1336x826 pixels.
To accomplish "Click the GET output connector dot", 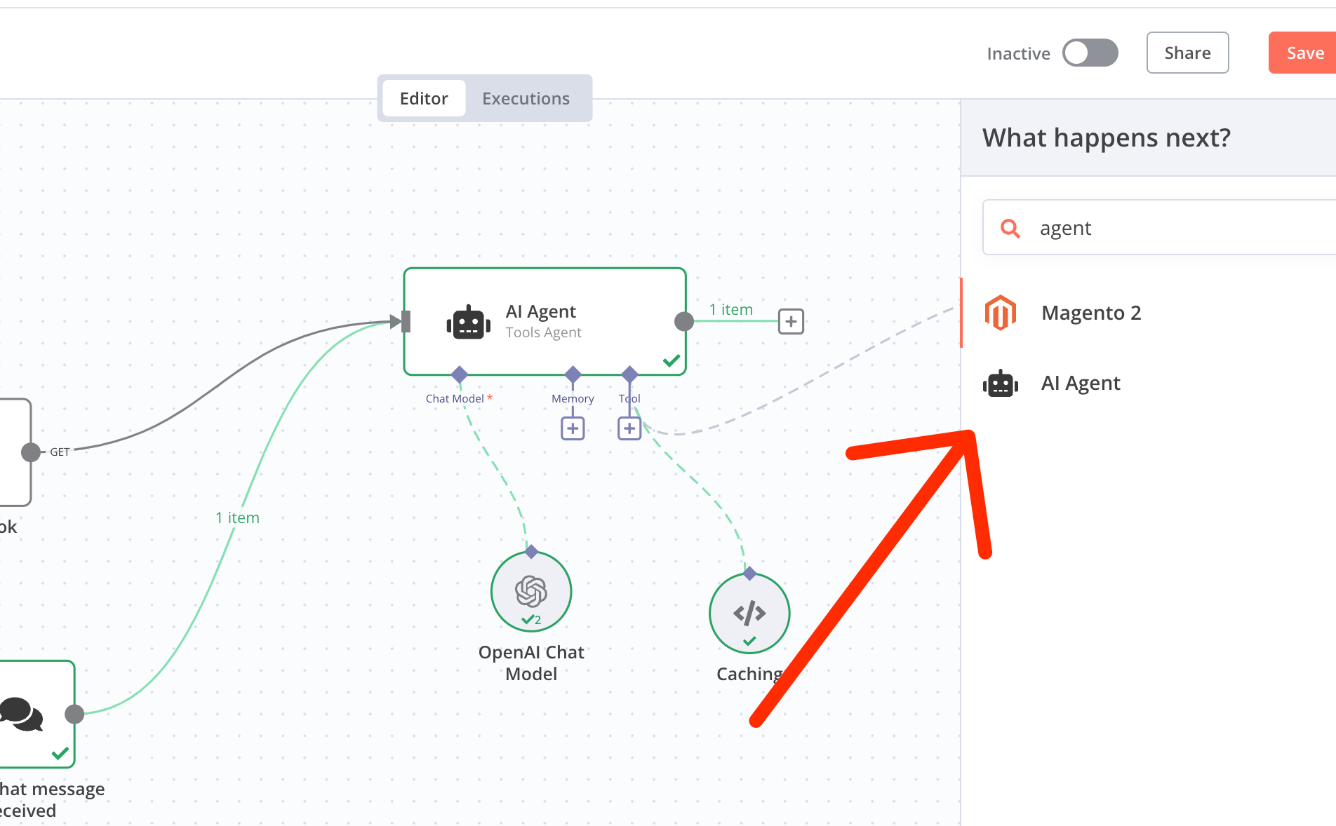I will click(31, 452).
